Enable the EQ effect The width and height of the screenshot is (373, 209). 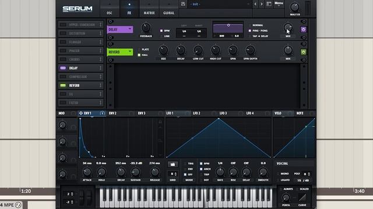click(63, 94)
